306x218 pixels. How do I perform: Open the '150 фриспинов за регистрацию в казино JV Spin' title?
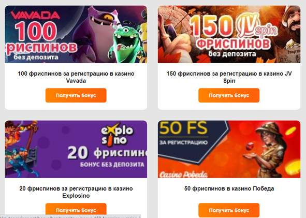(229, 77)
